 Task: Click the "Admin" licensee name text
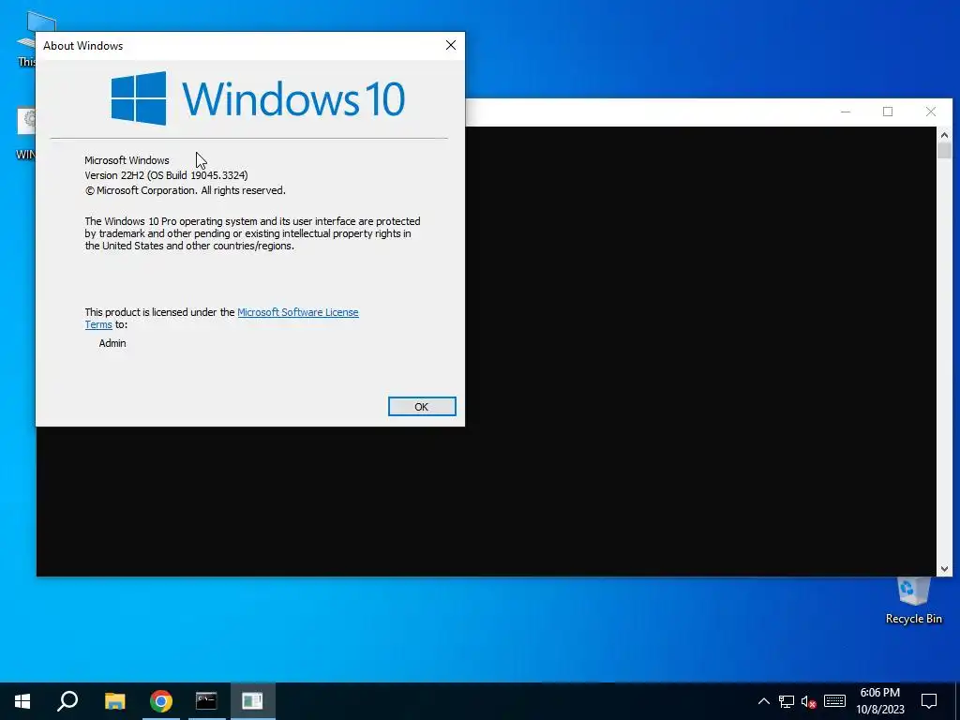pyautogui.click(x=112, y=343)
